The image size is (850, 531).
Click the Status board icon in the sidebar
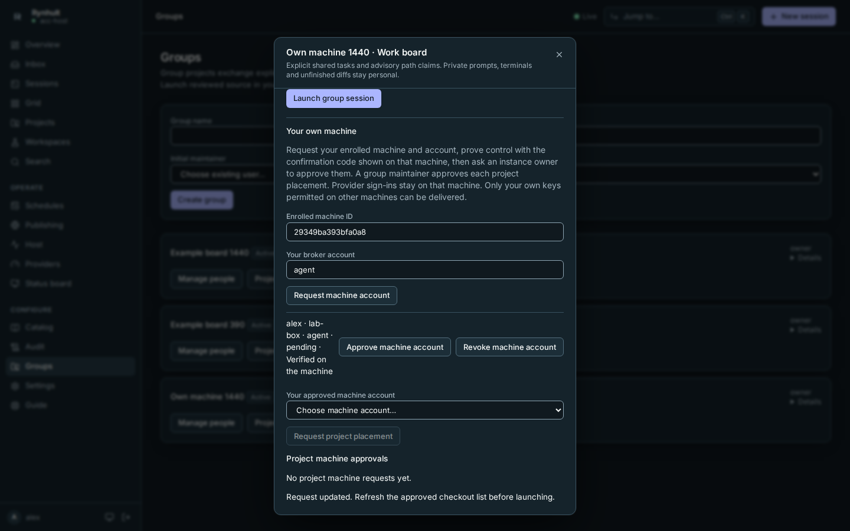click(x=15, y=284)
